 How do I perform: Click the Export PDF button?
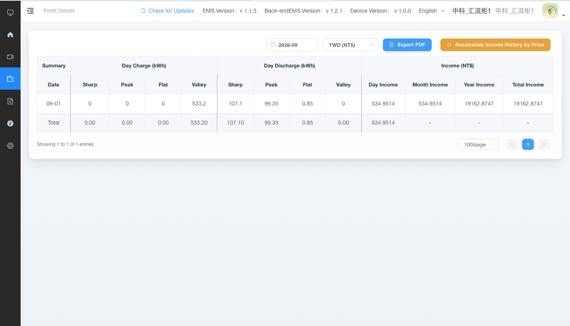click(x=407, y=45)
